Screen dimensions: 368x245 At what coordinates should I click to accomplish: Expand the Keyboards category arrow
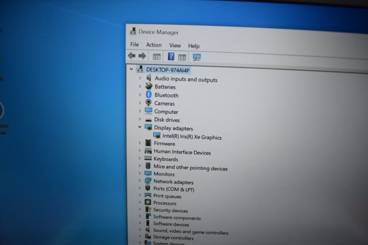coord(139,158)
